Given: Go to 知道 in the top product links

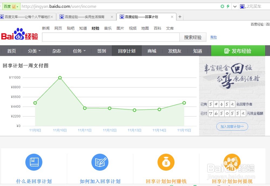Looking at the screenshot, I should coord(83,28).
